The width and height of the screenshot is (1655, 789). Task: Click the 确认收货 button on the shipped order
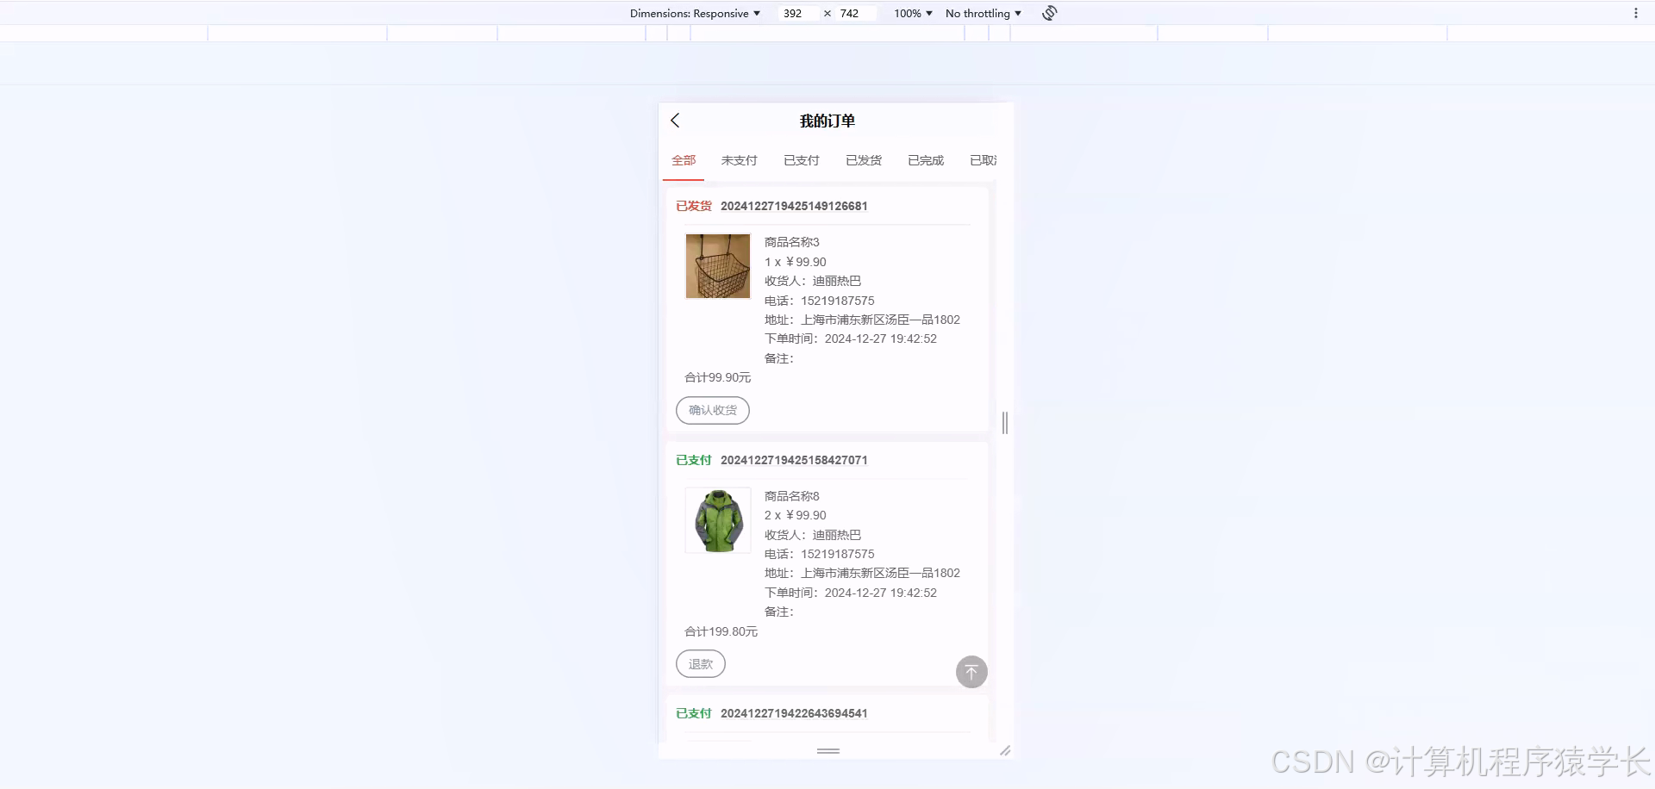click(712, 410)
